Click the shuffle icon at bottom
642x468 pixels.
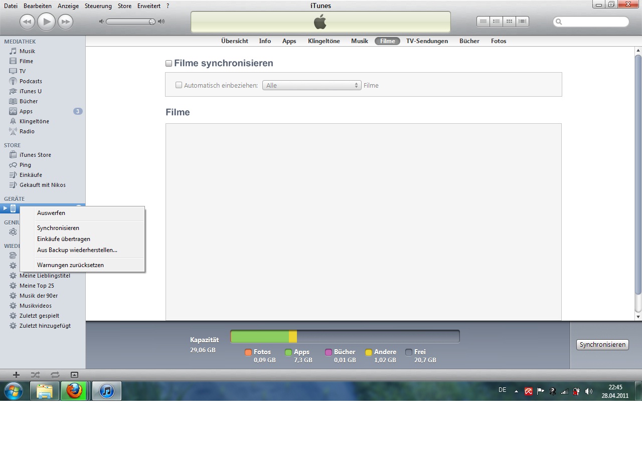click(x=35, y=375)
